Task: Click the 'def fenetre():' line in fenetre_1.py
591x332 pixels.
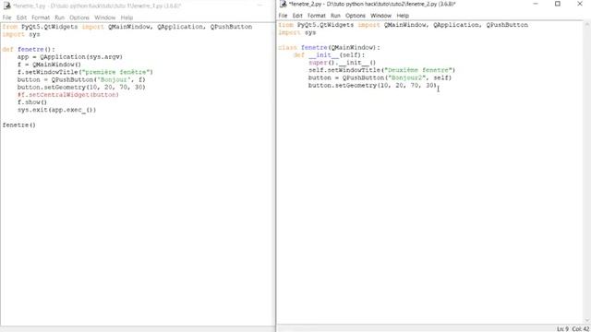Action: pyautogui.click(x=29, y=49)
